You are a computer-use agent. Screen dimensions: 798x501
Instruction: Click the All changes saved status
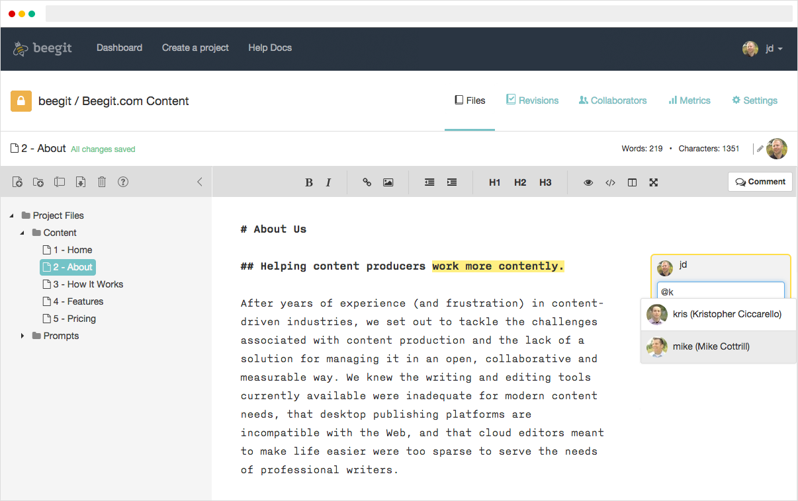(x=103, y=149)
